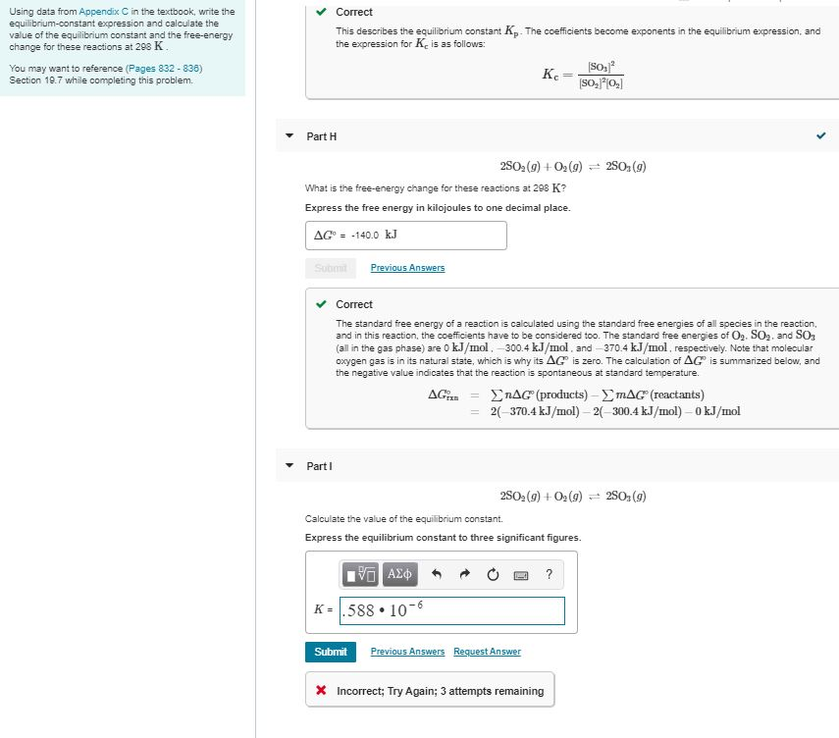Viewport: 839px width, 738px height.
Task: Click the Submit button in Part I
Action: click(x=331, y=651)
